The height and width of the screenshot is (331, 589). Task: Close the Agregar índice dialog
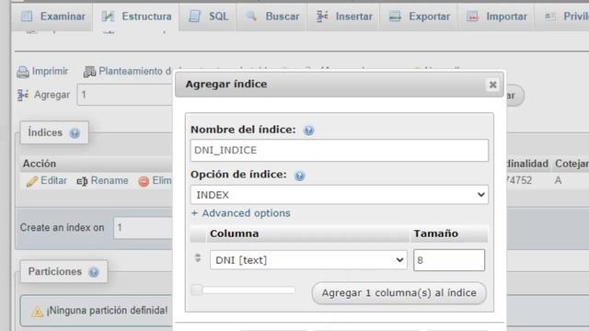[492, 85]
